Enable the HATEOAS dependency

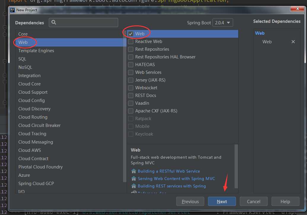(x=131, y=65)
